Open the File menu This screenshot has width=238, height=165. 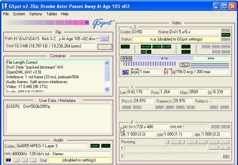[x=6, y=14]
